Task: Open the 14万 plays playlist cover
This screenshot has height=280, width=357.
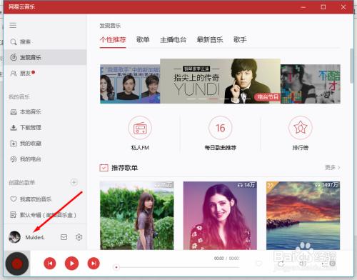Action: (220, 216)
